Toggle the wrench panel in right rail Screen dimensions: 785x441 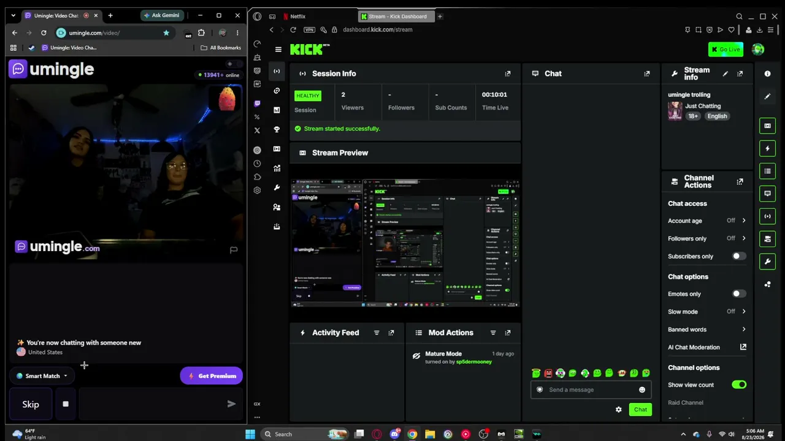(767, 262)
